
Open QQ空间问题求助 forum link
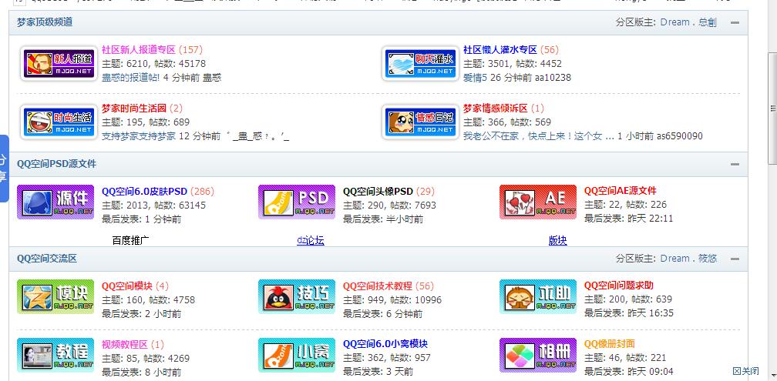[619, 285]
